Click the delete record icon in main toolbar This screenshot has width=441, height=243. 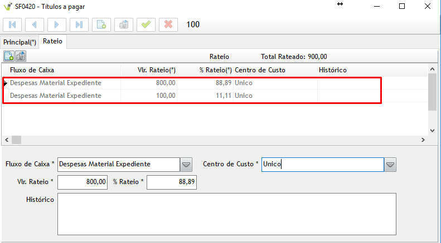[124, 24]
